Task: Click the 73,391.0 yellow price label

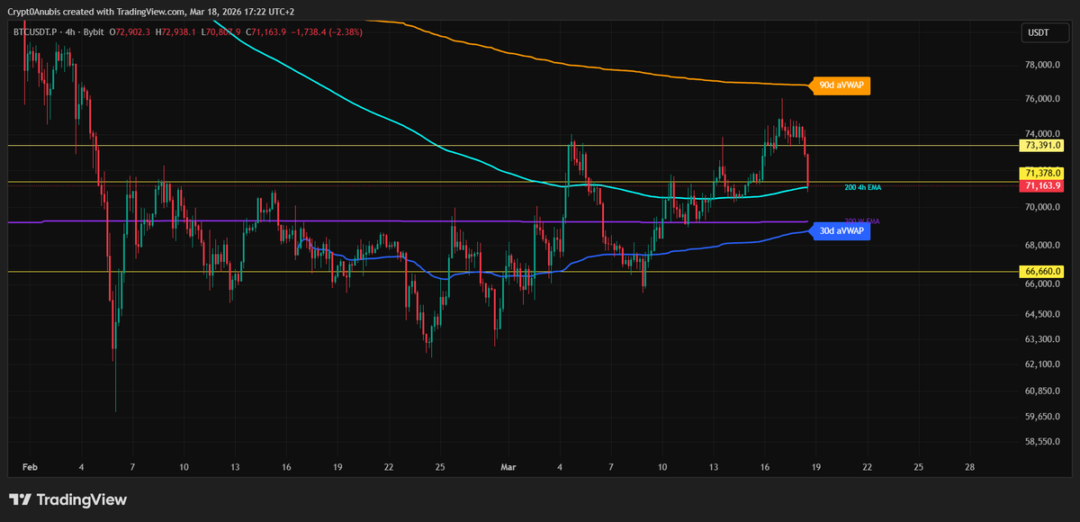Action: [1043, 145]
